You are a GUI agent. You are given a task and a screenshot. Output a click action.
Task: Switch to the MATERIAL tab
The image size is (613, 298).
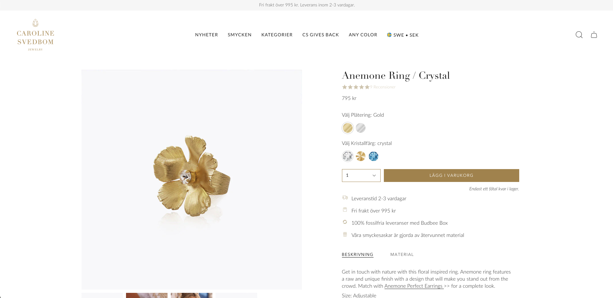[402, 254]
